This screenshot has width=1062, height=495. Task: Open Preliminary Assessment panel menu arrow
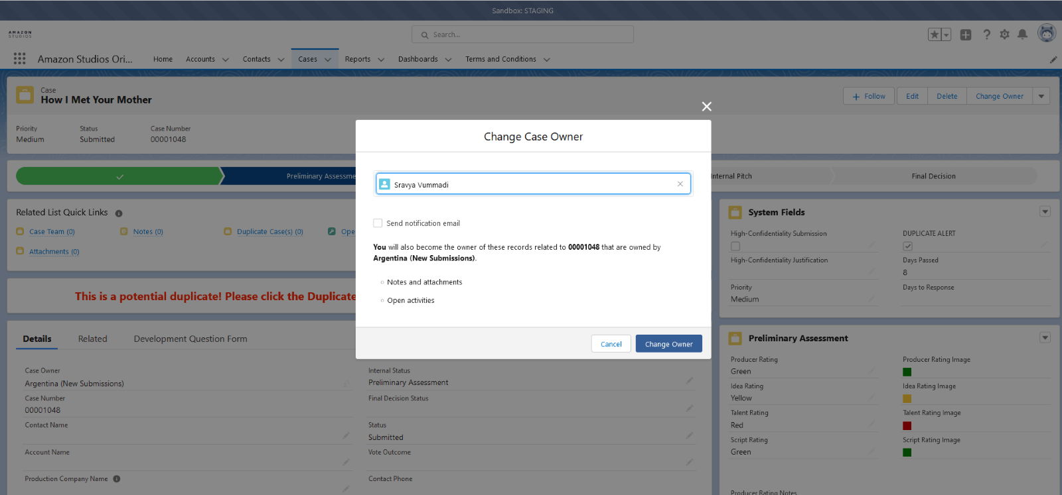(x=1045, y=338)
